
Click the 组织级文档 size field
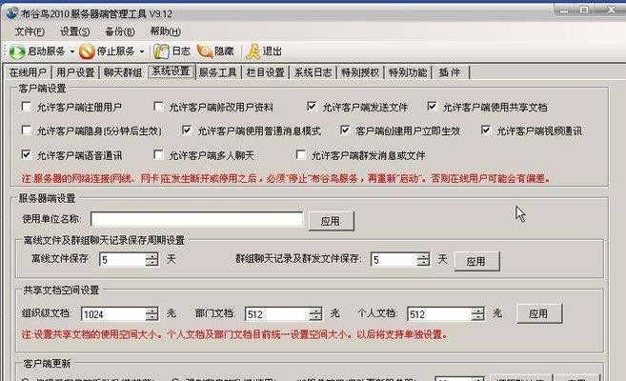tap(113, 314)
